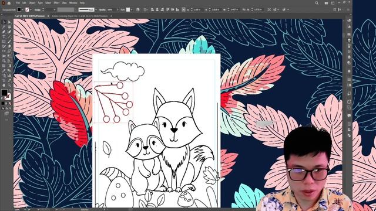This screenshot has height=211, width=376.
Task: Open the stroke weight dropdown
Action: click(55, 9)
